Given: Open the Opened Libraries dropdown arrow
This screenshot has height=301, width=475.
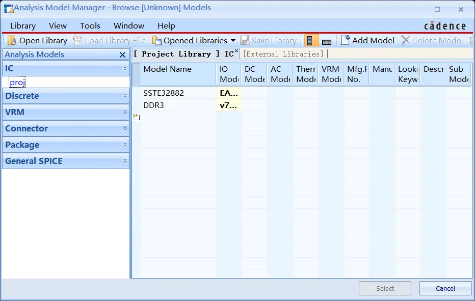Looking at the screenshot, I should [x=233, y=41].
